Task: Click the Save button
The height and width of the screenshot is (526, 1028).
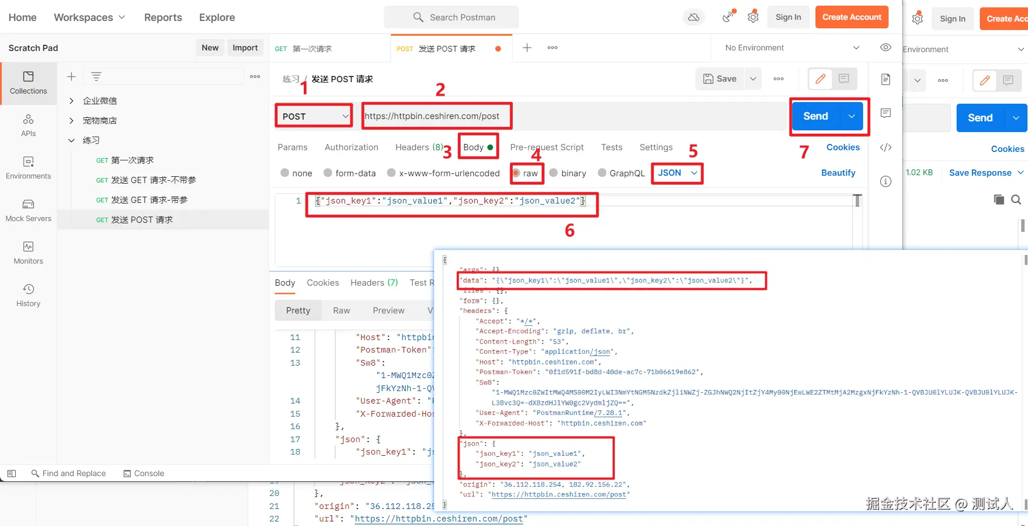Action: pos(720,79)
